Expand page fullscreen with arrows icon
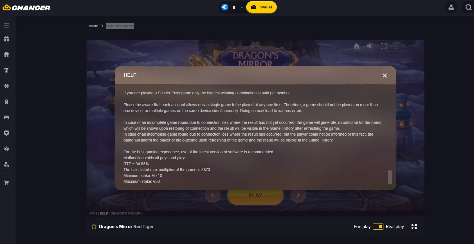The image size is (474, 244). tap(414, 227)
